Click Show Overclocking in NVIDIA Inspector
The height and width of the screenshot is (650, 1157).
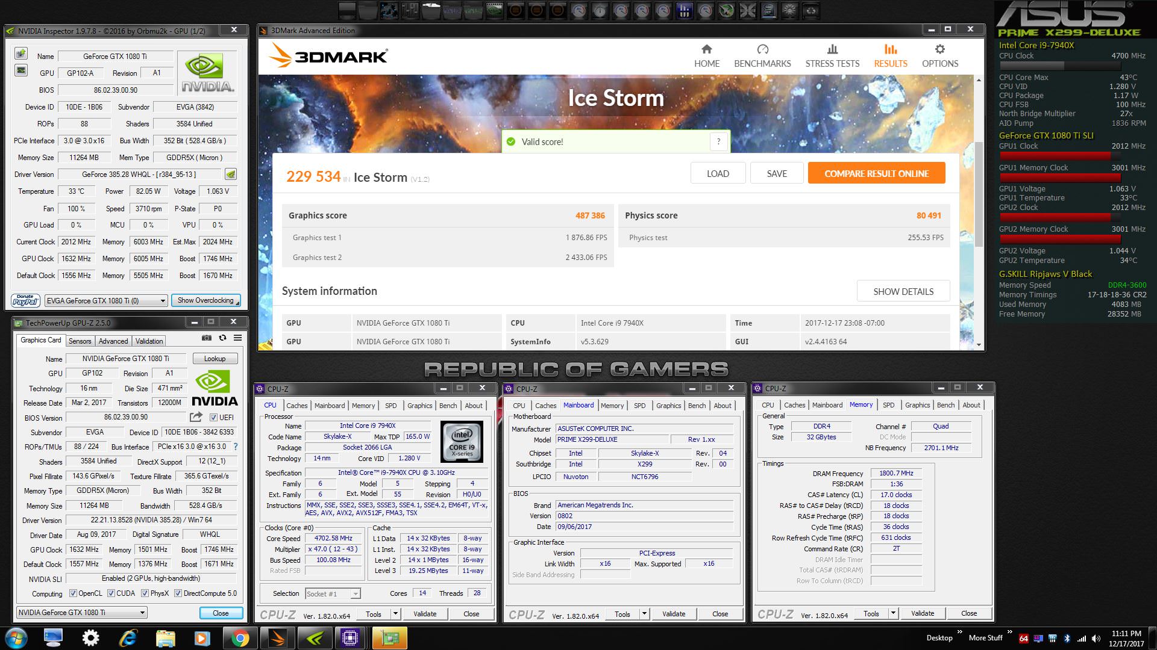tap(205, 300)
